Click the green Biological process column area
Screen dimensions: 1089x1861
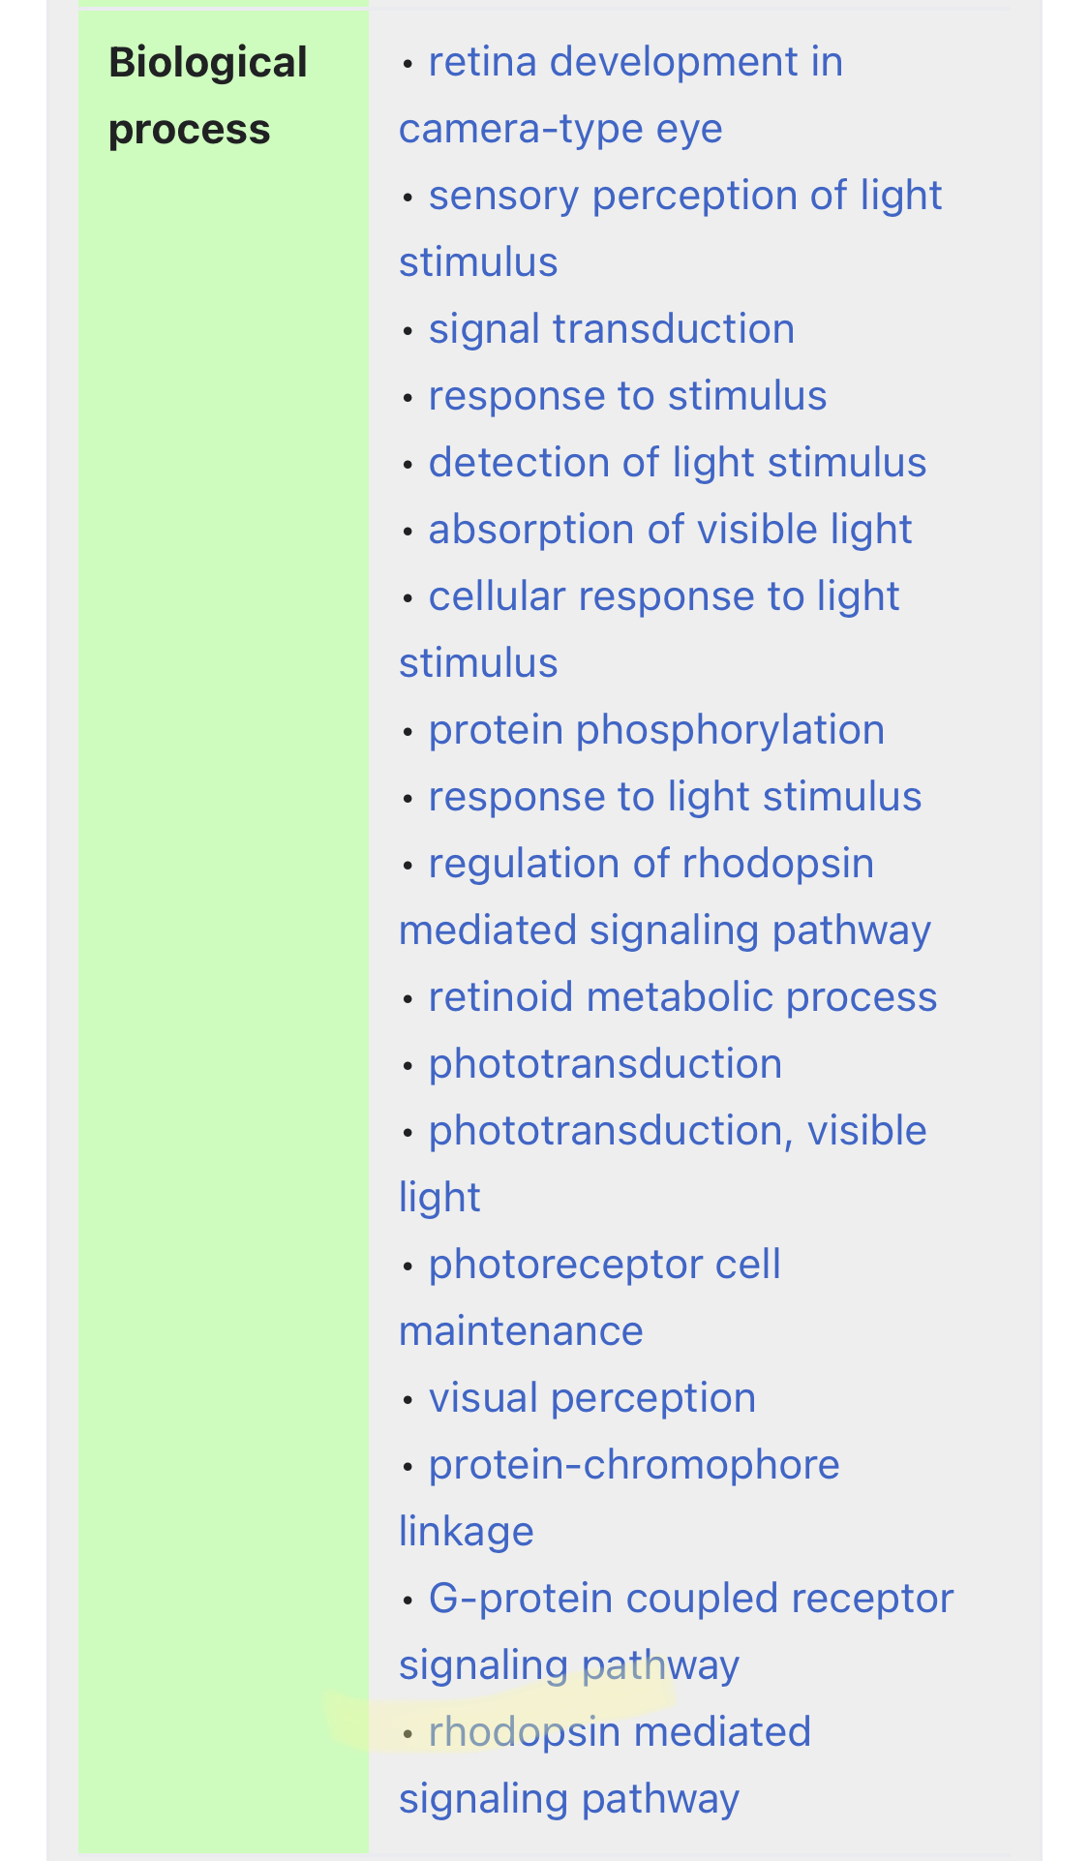click(224, 930)
